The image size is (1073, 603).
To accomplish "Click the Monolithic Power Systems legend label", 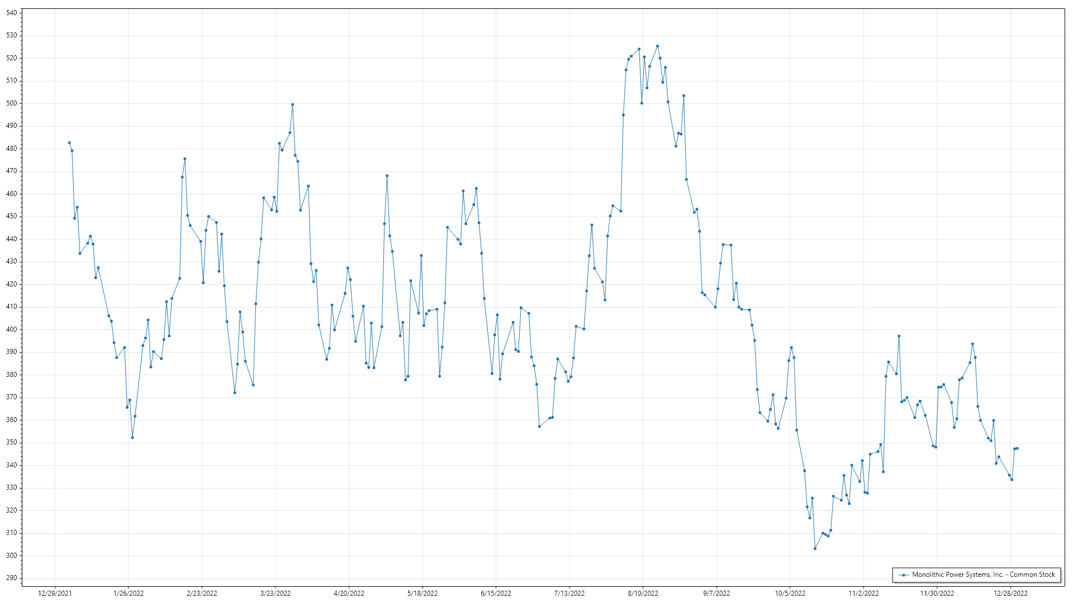I will [x=984, y=575].
